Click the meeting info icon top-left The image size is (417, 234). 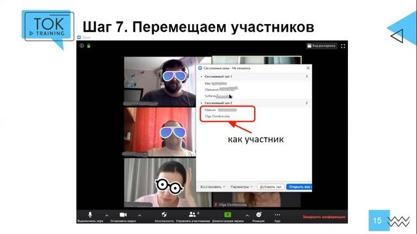point(81,46)
